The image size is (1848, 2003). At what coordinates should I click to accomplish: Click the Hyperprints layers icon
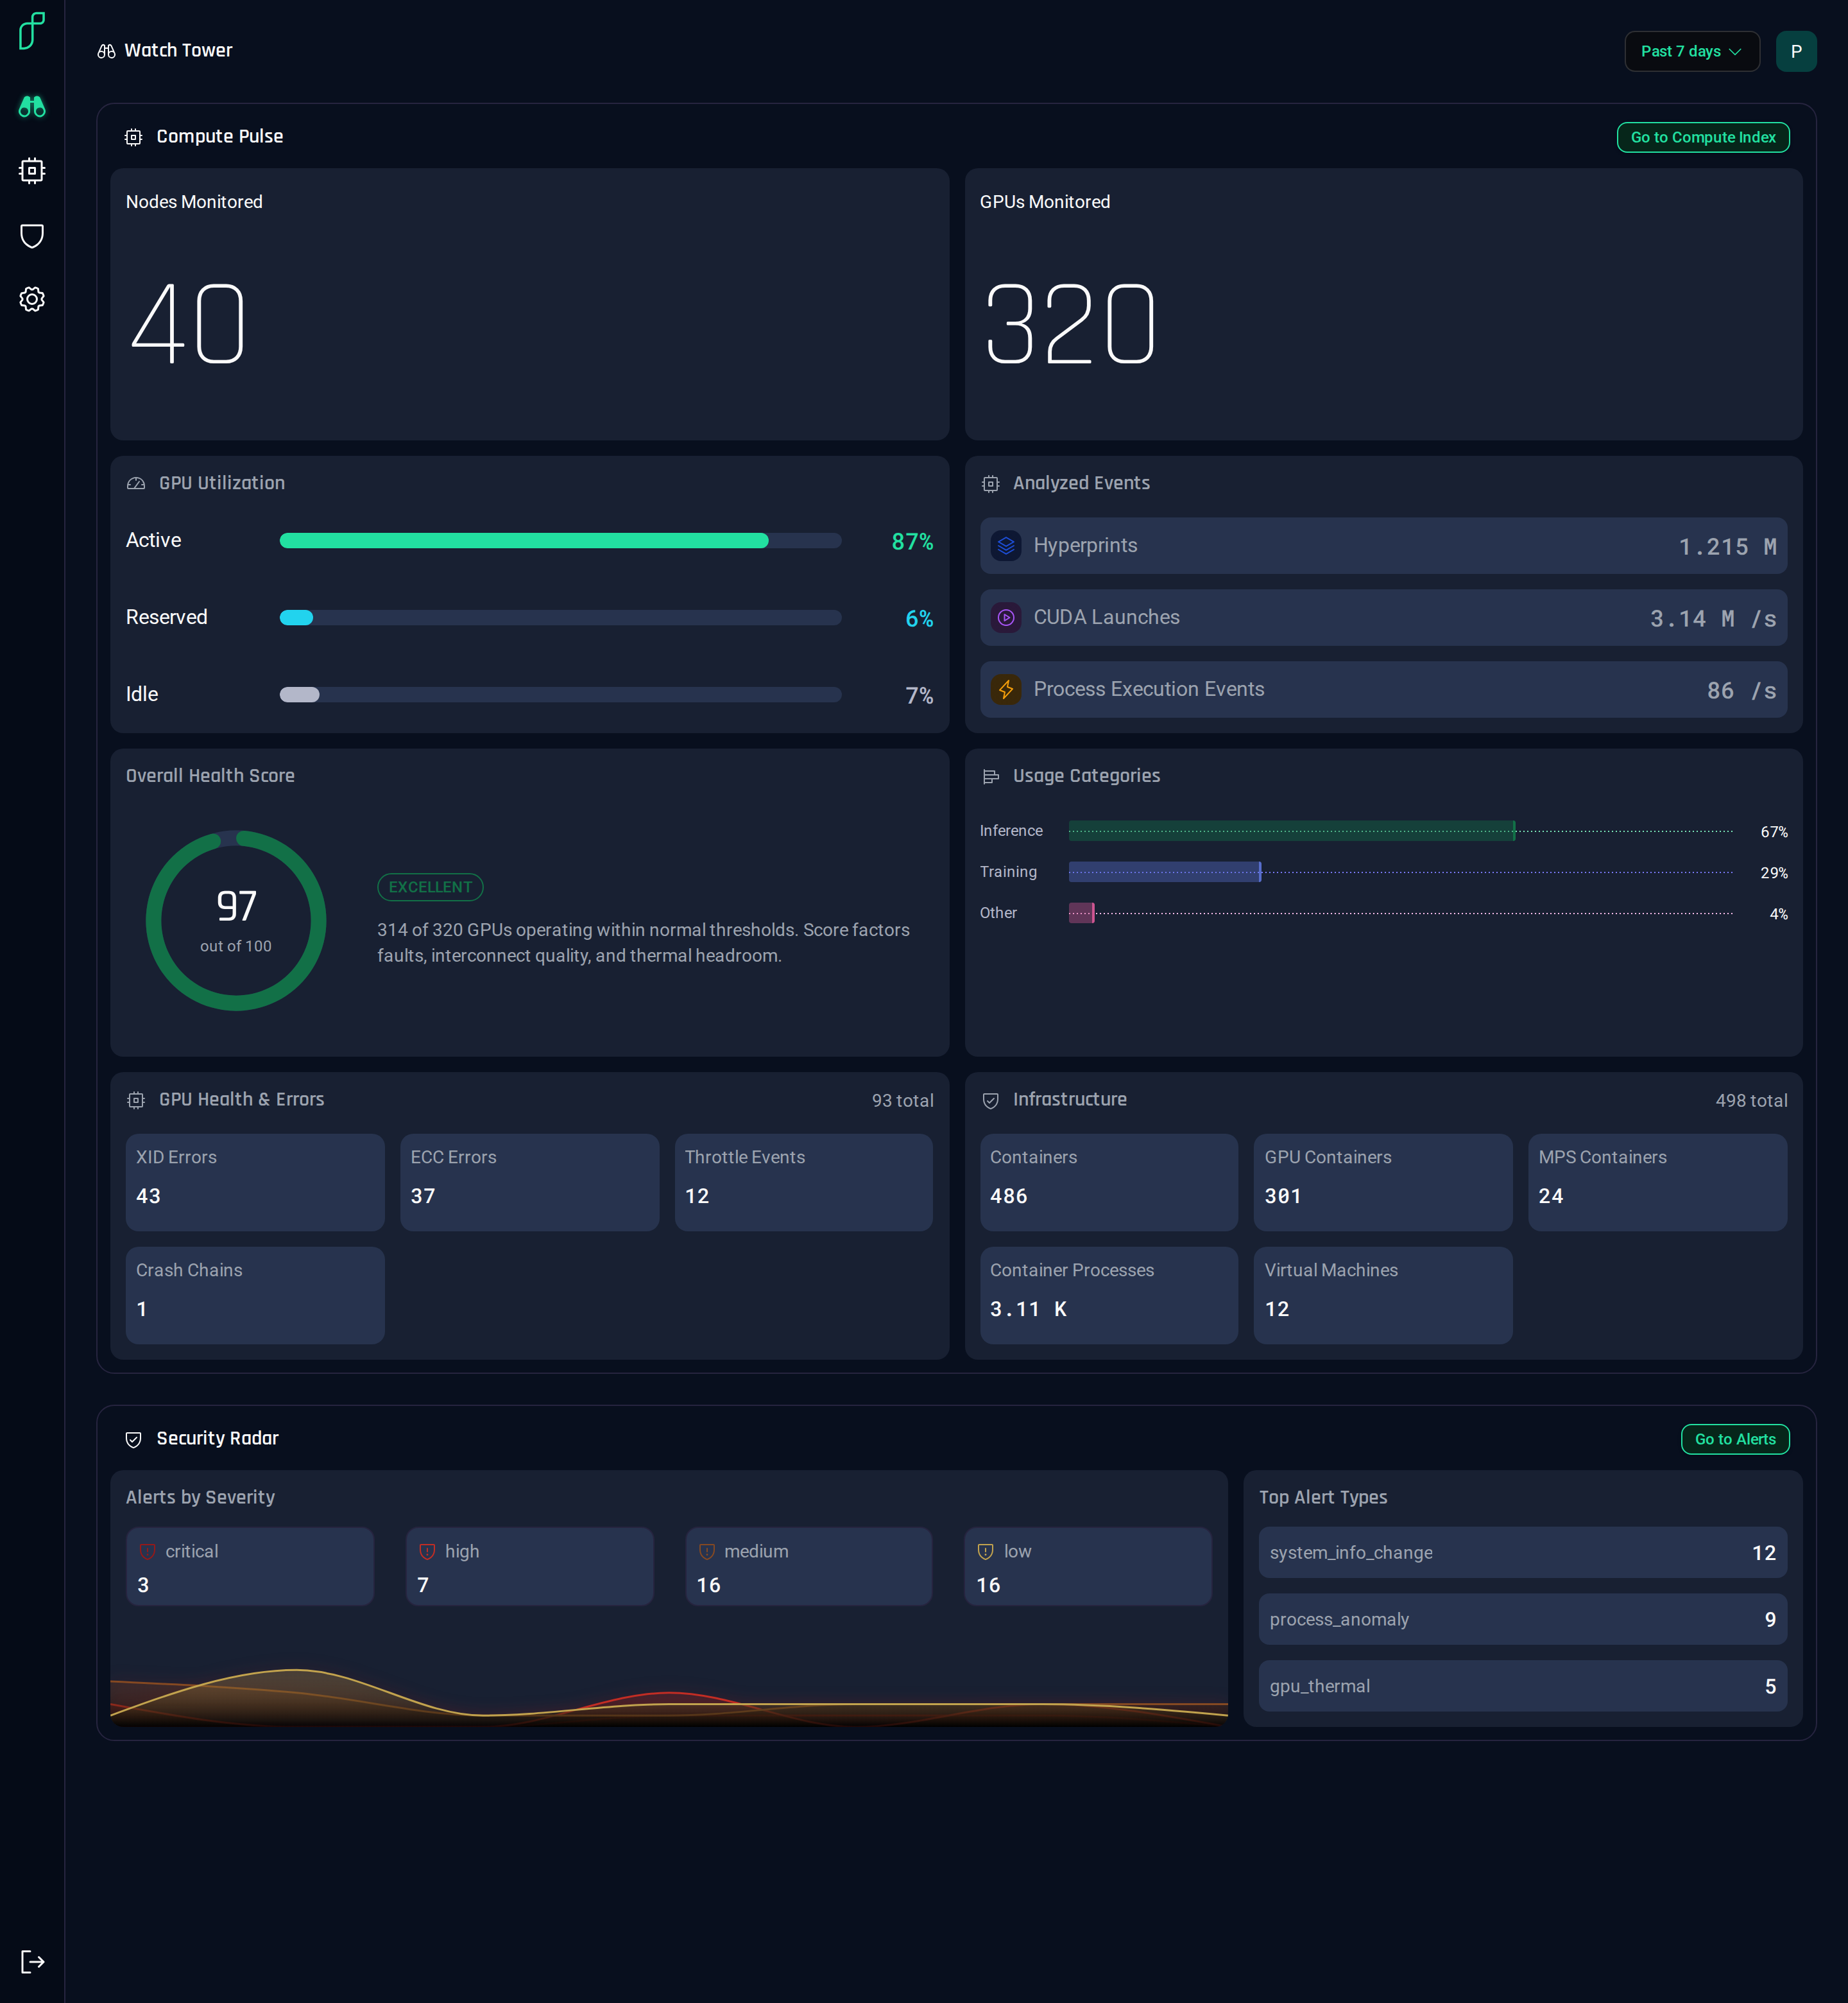click(x=1006, y=545)
